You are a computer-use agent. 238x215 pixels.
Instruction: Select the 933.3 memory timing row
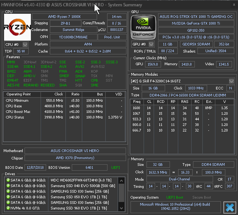tap(182, 119)
